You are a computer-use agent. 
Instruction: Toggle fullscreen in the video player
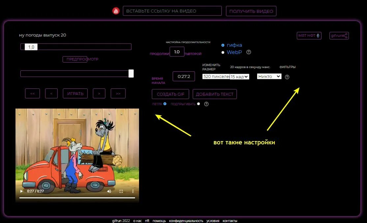coord(121,191)
